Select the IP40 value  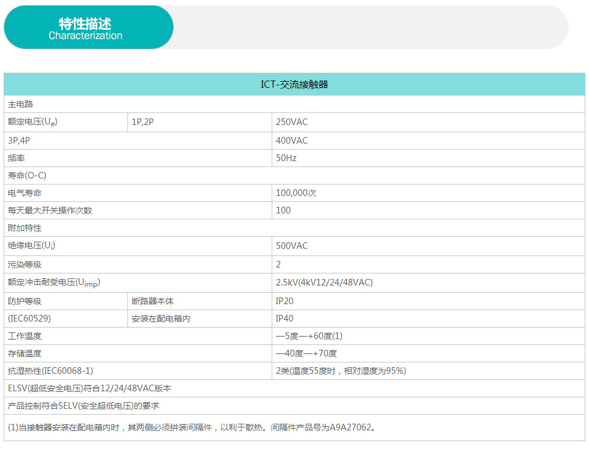pyautogui.click(x=284, y=319)
